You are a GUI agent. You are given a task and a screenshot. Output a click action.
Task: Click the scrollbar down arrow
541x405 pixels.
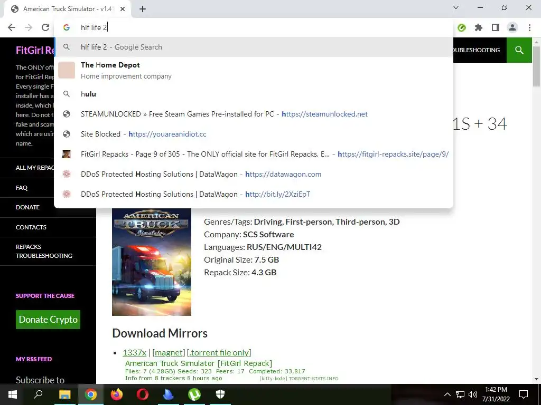(x=536, y=379)
